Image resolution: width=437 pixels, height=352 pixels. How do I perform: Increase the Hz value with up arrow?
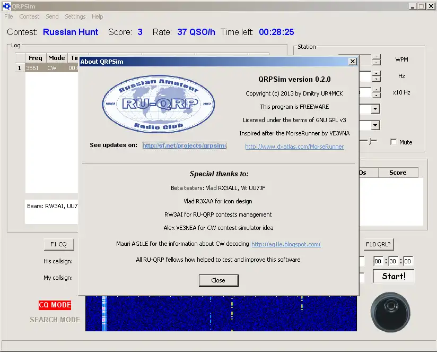[376, 73]
